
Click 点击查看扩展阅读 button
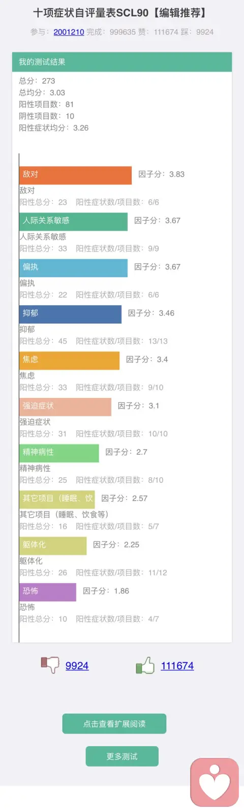tap(114, 724)
